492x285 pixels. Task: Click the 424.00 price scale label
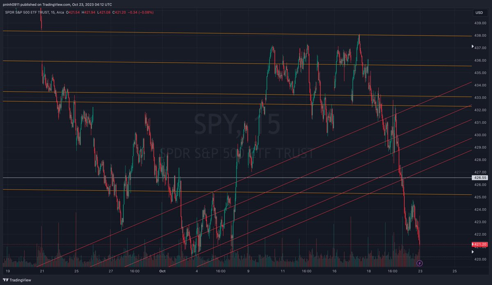tap(481, 210)
